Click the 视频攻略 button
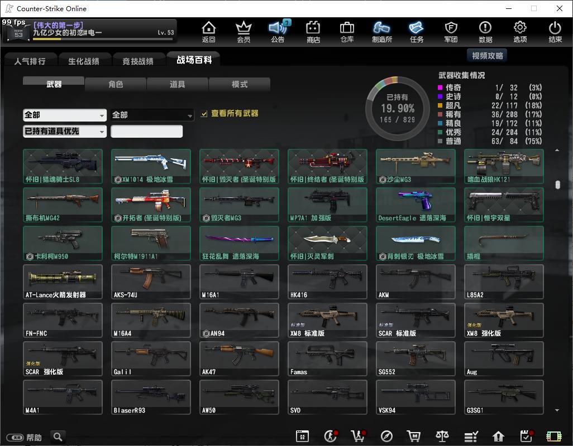Viewport: 573px width, 446px height. [x=487, y=56]
